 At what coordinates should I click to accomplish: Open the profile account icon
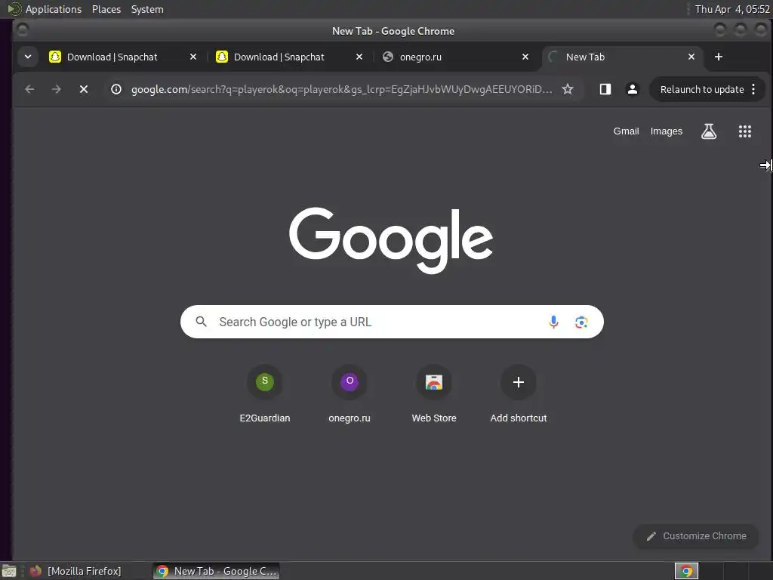click(x=633, y=89)
